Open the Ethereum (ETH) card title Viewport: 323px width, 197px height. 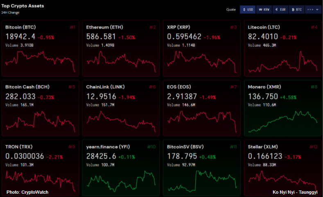pyautogui.click(x=104, y=27)
